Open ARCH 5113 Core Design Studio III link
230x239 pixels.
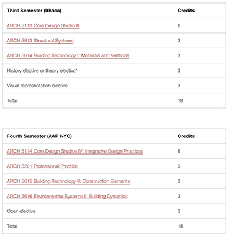43,25
